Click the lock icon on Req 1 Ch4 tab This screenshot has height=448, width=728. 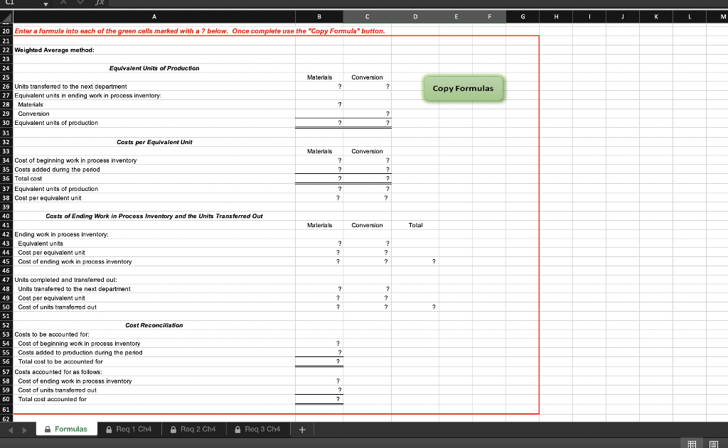point(109,429)
